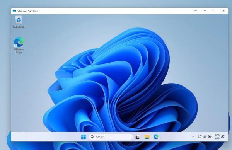Screen dimensions: 232x150
Task: Close the Windows Sandbox window
Action: 223,11
